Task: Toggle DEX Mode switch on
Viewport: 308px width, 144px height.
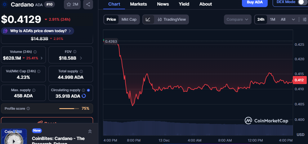Action: (x=300, y=2)
